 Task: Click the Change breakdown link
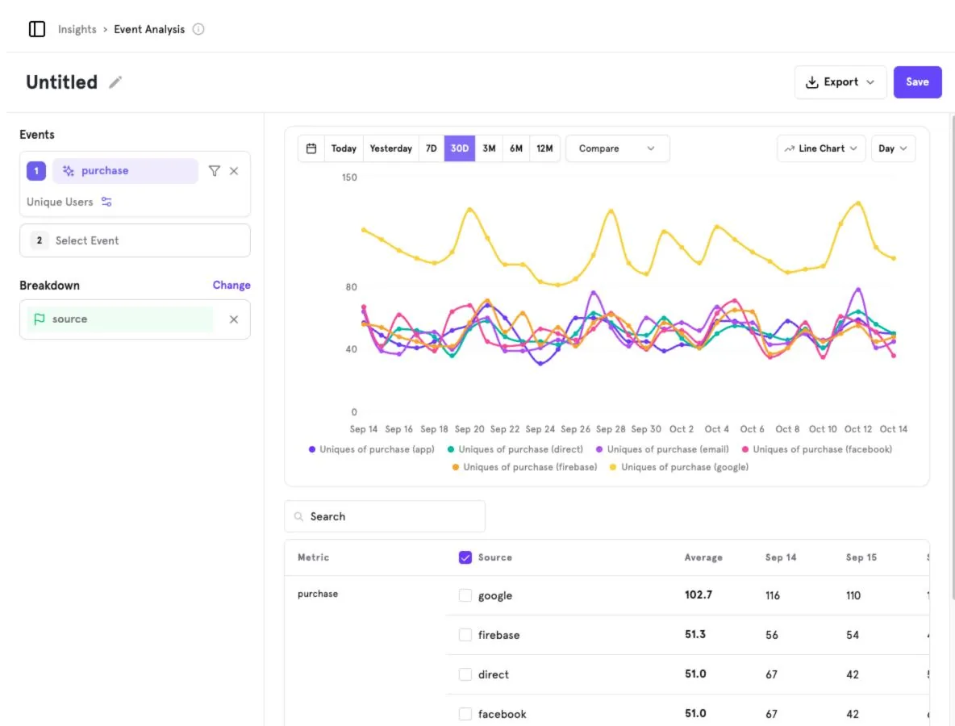(231, 285)
